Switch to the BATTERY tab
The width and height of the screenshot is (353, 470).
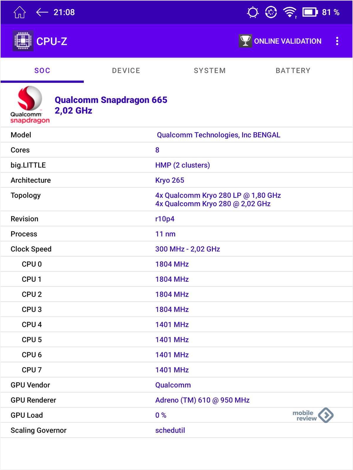pyautogui.click(x=293, y=70)
